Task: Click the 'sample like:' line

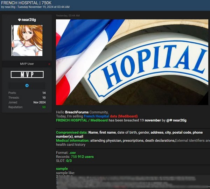Action: [x=65, y=173]
